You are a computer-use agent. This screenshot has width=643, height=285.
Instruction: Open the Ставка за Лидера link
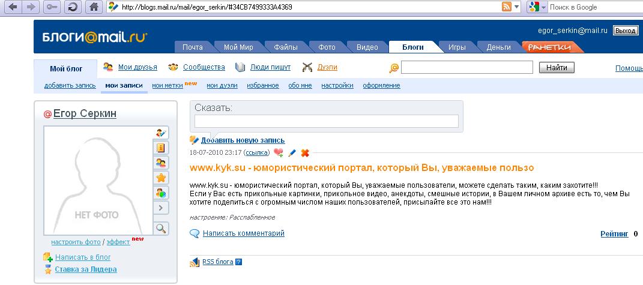86,269
